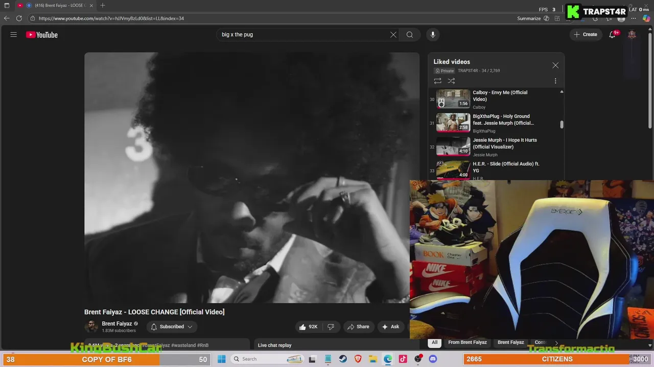Click the Liked videos panel title

pyautogui.click(x=452, y=62)
